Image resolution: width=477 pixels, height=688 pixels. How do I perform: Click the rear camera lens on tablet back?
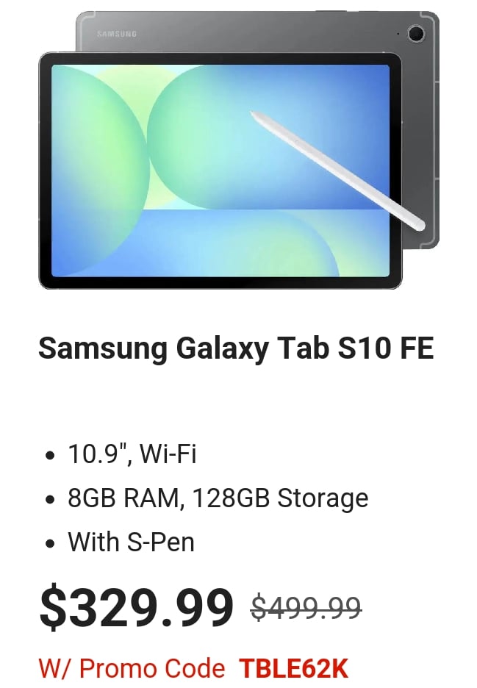tap(415, 34)
